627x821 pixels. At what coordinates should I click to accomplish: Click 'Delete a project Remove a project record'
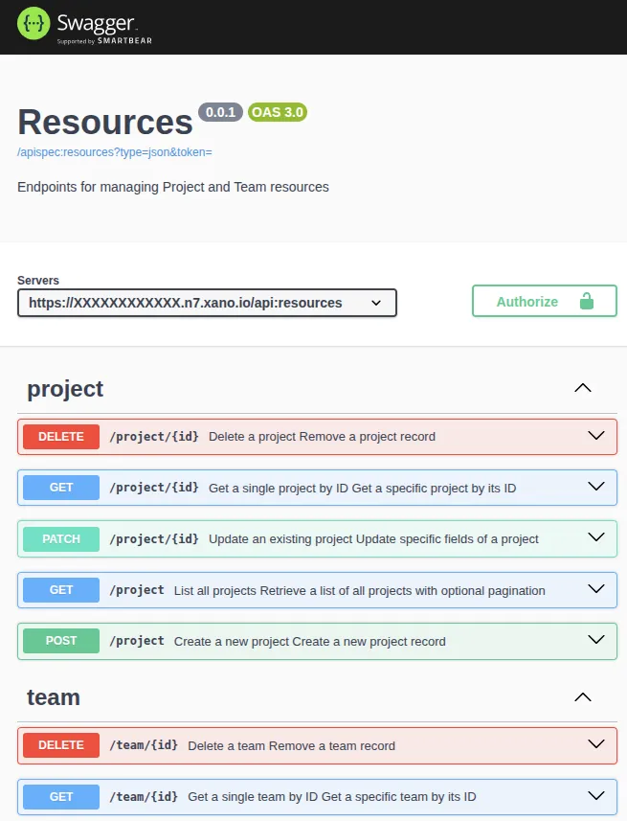(x=322, y=437)
